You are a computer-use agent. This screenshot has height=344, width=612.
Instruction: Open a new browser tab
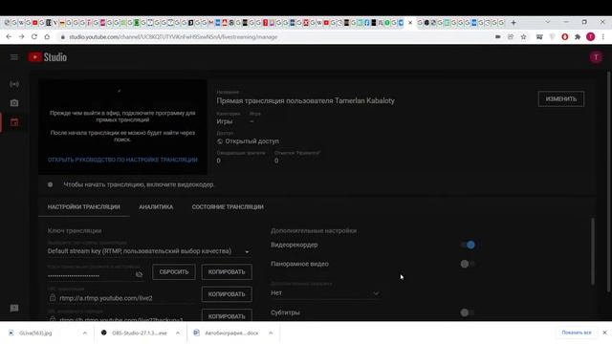point(514,23)
